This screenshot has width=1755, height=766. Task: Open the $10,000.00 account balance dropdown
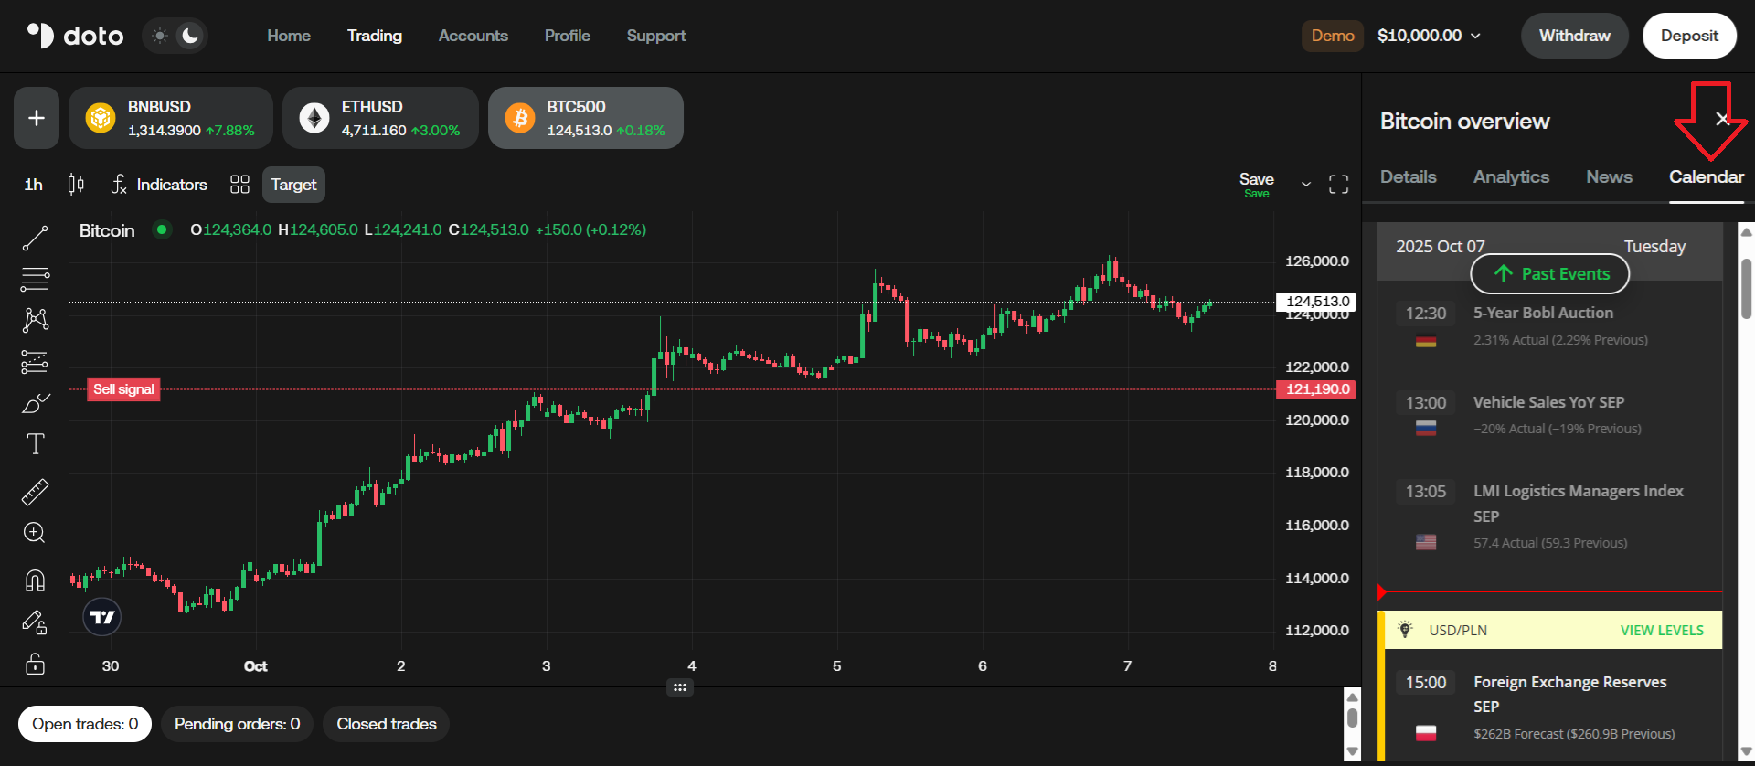pos(1429,36)
